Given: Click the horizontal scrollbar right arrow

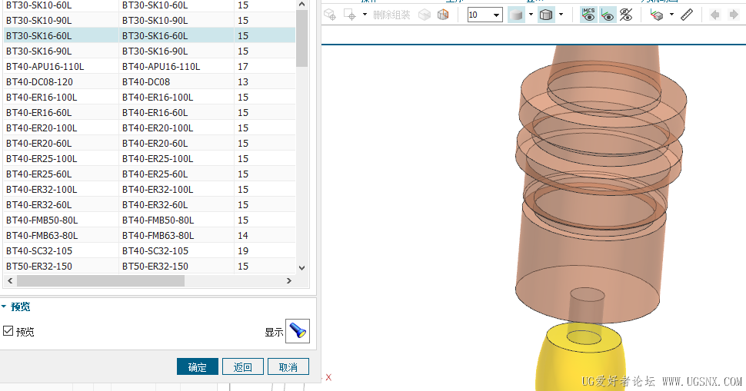Looking at the screenshot, I should pyautogui.click(x=289, y=281).
